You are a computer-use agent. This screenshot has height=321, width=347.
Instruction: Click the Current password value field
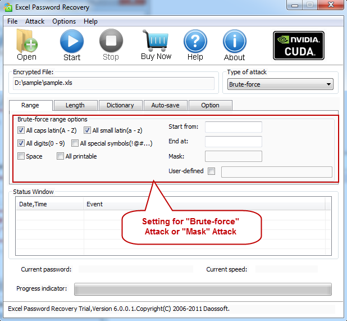pos(136,269)
